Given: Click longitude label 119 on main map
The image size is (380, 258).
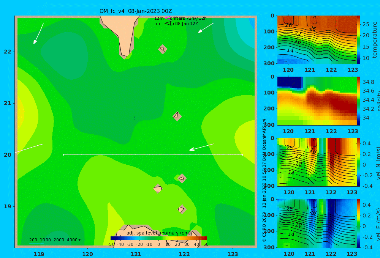Looking at the screenshot, I should click(39, 254).
